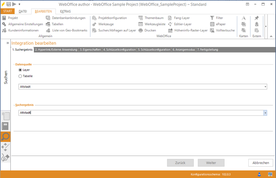This screenshot has height=178, width=276.
Task: Select the Tabelle radio button
Action: (x=21, y=76)
